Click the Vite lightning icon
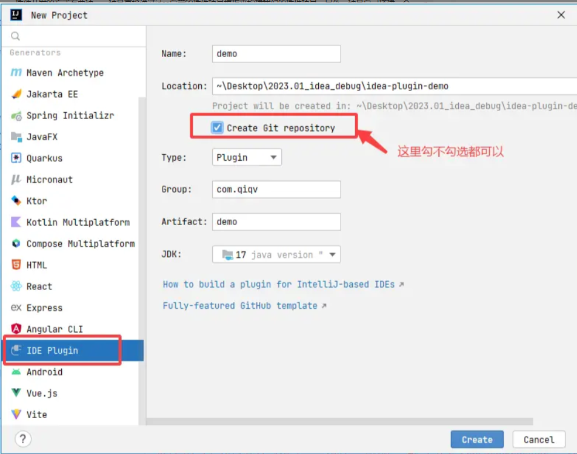The height and width of the screenshot is (454, 577). (x=16, y=414)
